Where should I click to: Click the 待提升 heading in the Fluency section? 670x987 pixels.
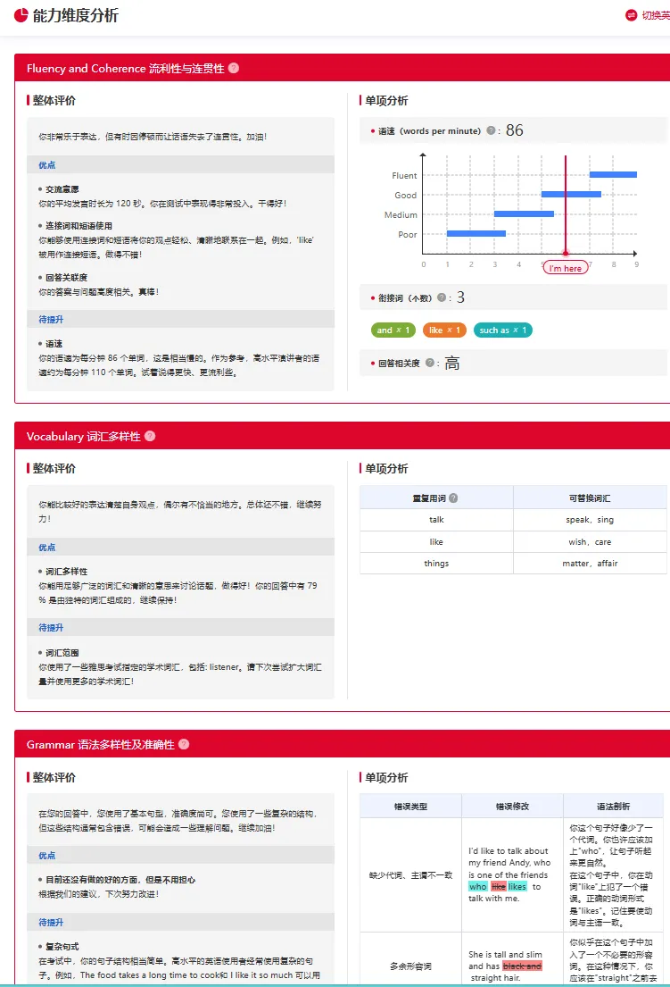51,319
